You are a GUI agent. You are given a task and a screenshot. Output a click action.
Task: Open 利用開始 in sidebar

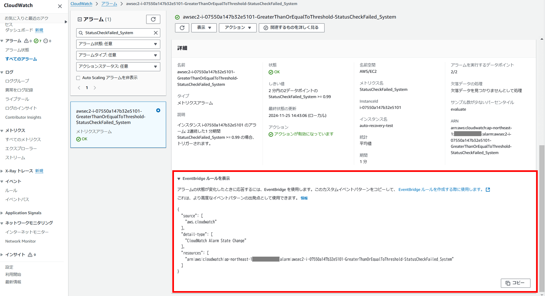(x=13, y=275)
